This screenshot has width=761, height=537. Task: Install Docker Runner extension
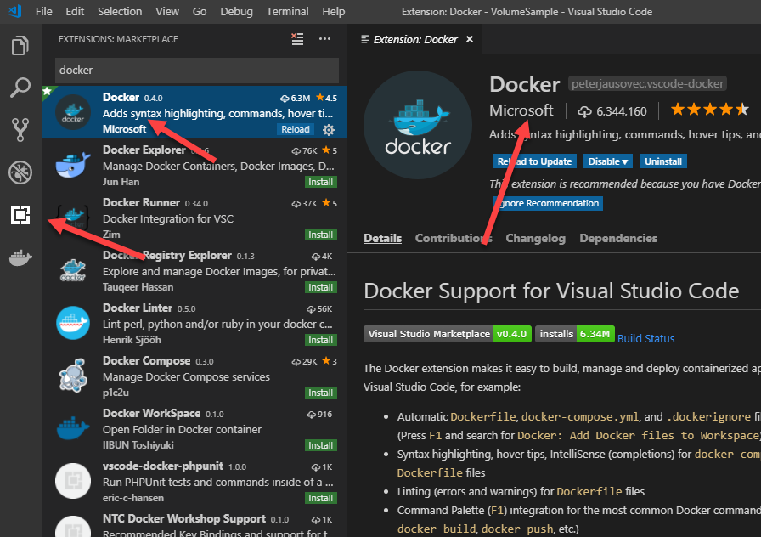(x=320, y=235)
